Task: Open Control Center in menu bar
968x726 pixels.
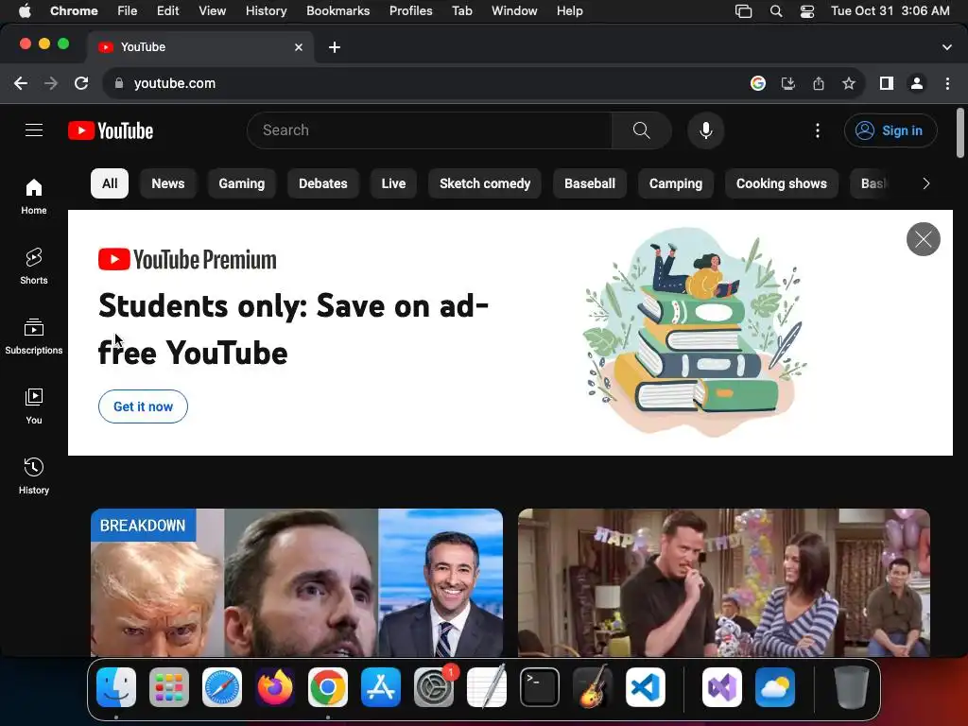Action: 807,10
